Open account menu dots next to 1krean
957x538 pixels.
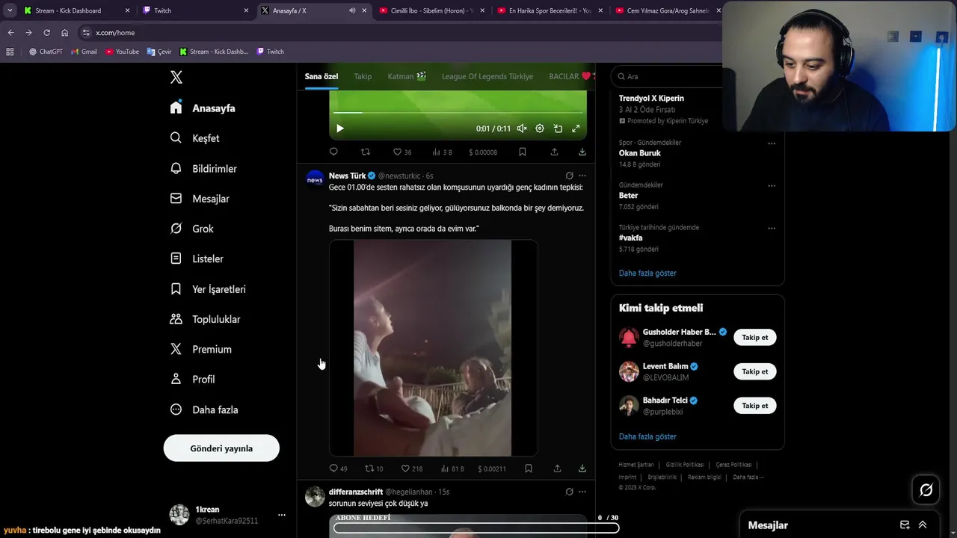point(282,515)
